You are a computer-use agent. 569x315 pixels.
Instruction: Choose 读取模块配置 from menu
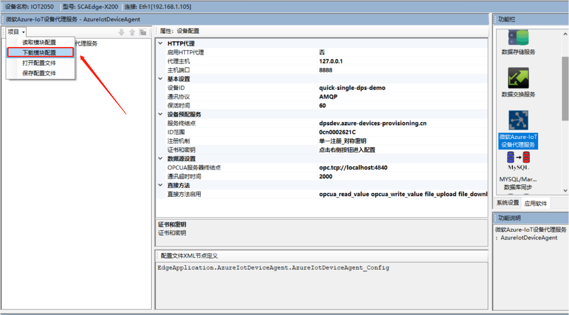pos(39,42)
